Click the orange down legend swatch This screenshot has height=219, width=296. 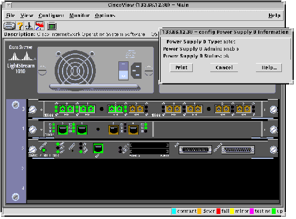[x=200, y=211]
